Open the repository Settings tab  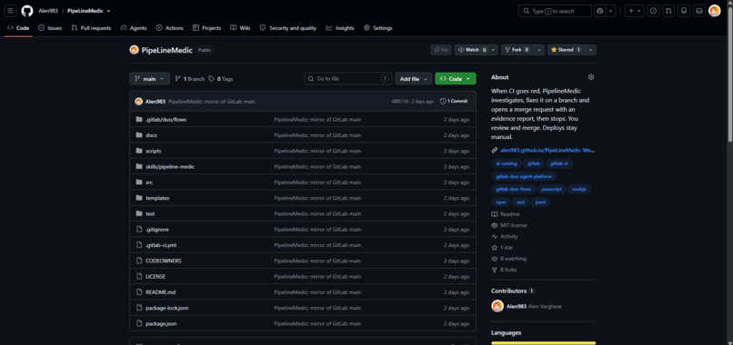(378, 28)
